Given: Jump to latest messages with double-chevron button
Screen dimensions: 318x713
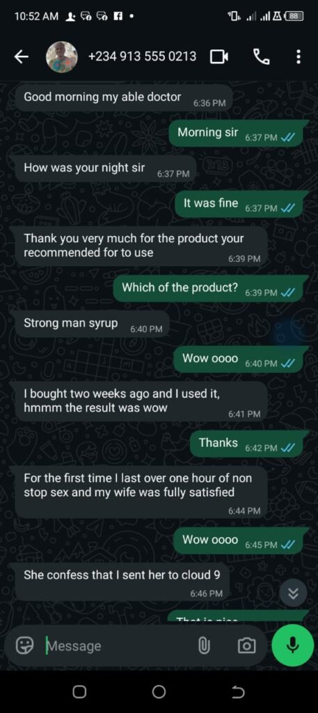Looking at the screenshot, I should [x=294, y=593].
